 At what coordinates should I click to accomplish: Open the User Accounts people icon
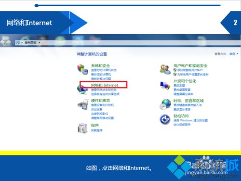165,69
